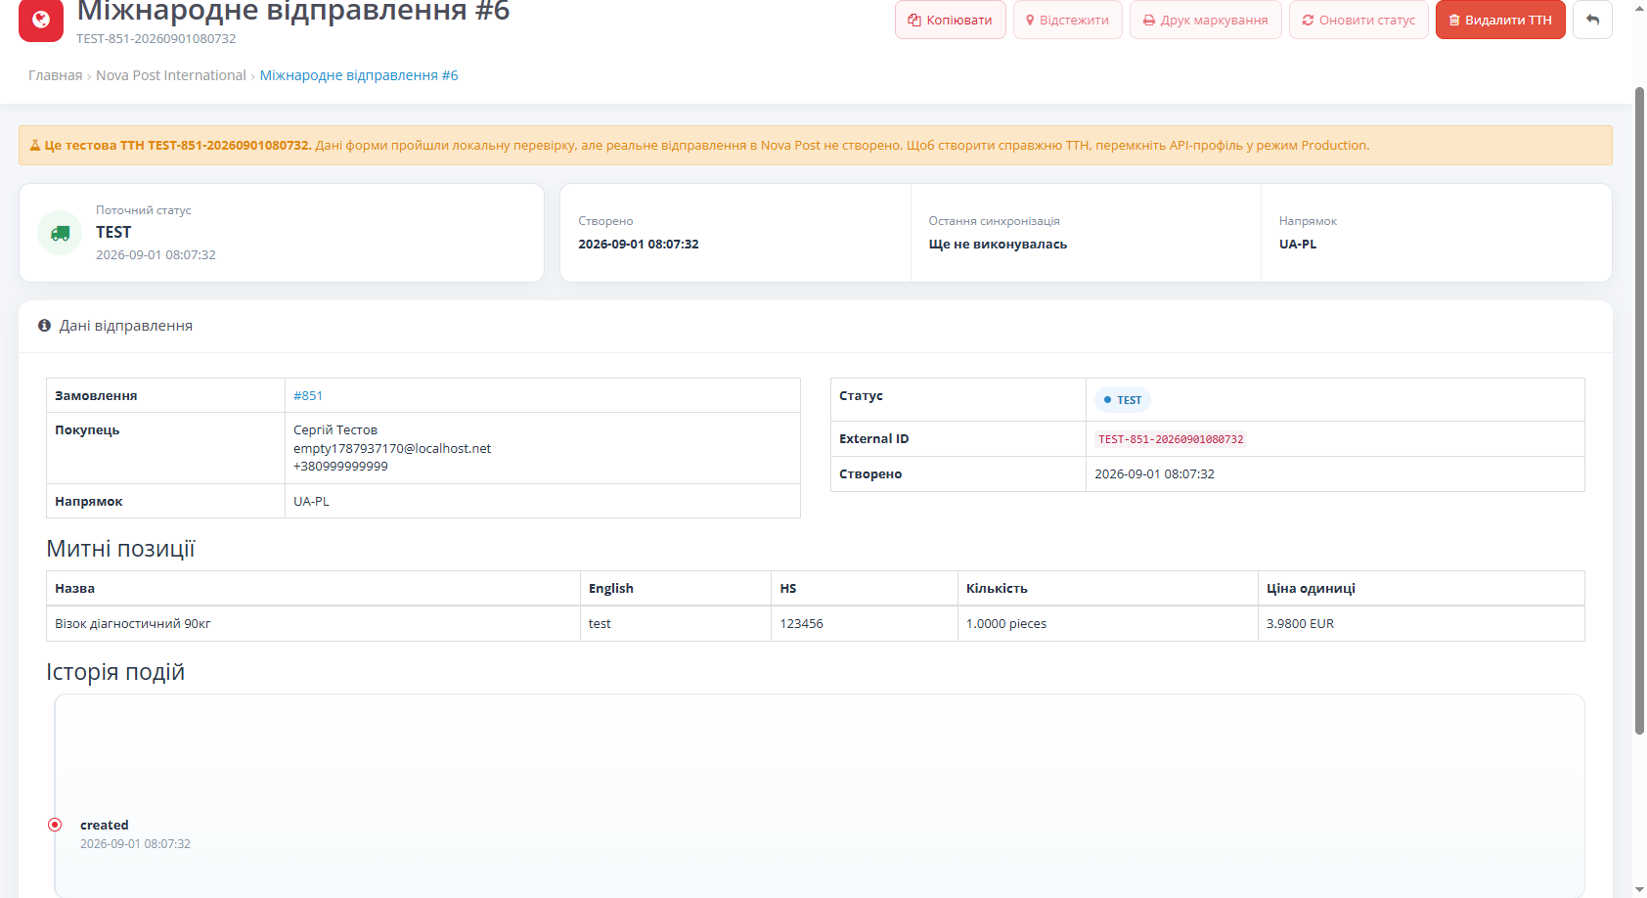1647x898 pixels.
Task: Click the Відстежити tracking button
Action: coord(1067,20)
